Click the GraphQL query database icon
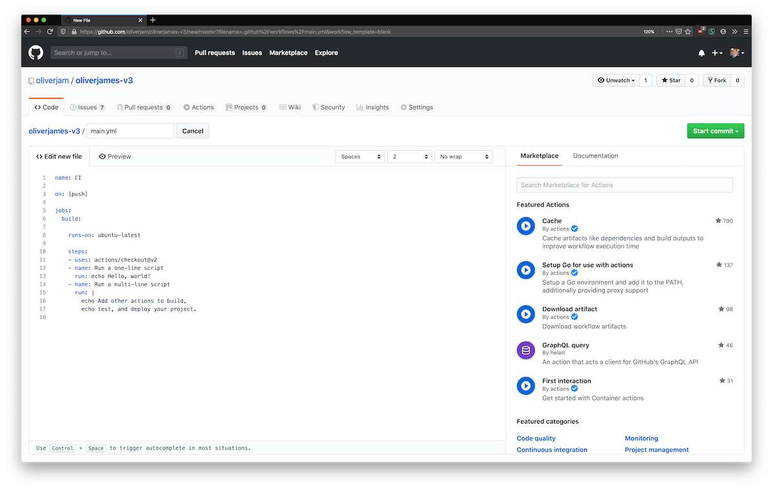 pos(526,350)
